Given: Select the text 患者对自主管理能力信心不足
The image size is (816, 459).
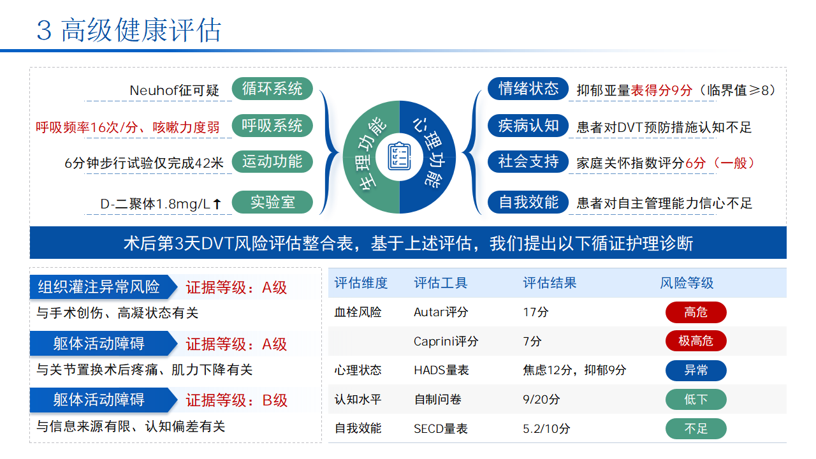Looking at the screenshot, I should [664, 203].
